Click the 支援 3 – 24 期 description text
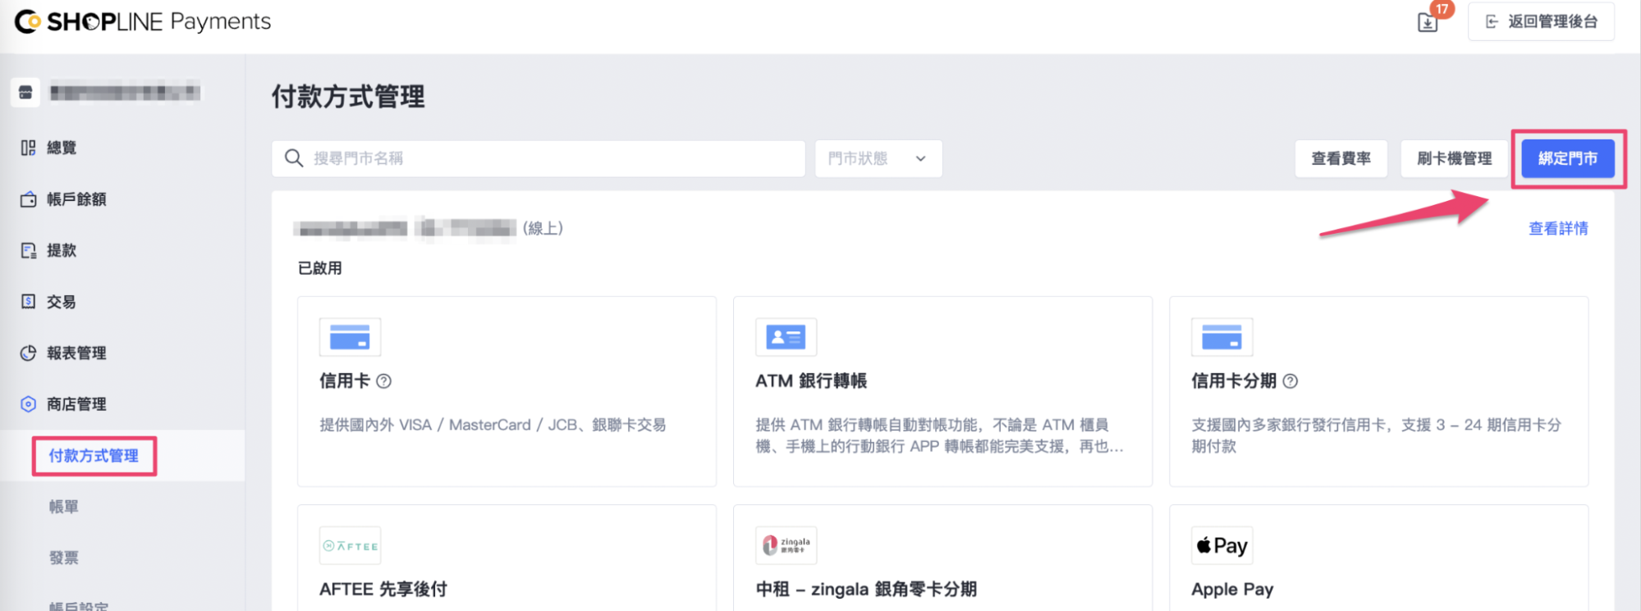Image resolution: width=1641 pixels, height=611 pixels. (1376, 435)
